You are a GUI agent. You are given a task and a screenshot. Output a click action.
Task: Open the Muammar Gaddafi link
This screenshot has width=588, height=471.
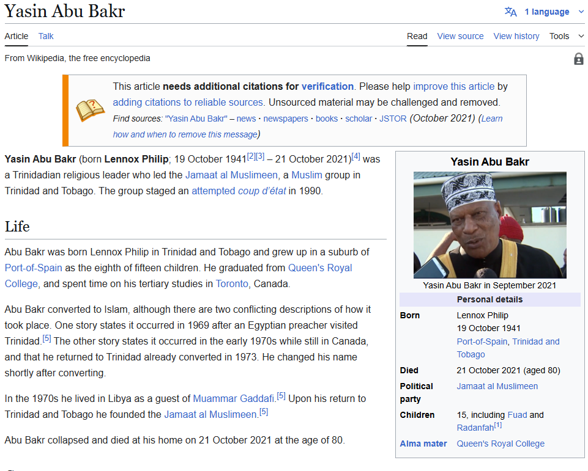[x=234, y=399]
